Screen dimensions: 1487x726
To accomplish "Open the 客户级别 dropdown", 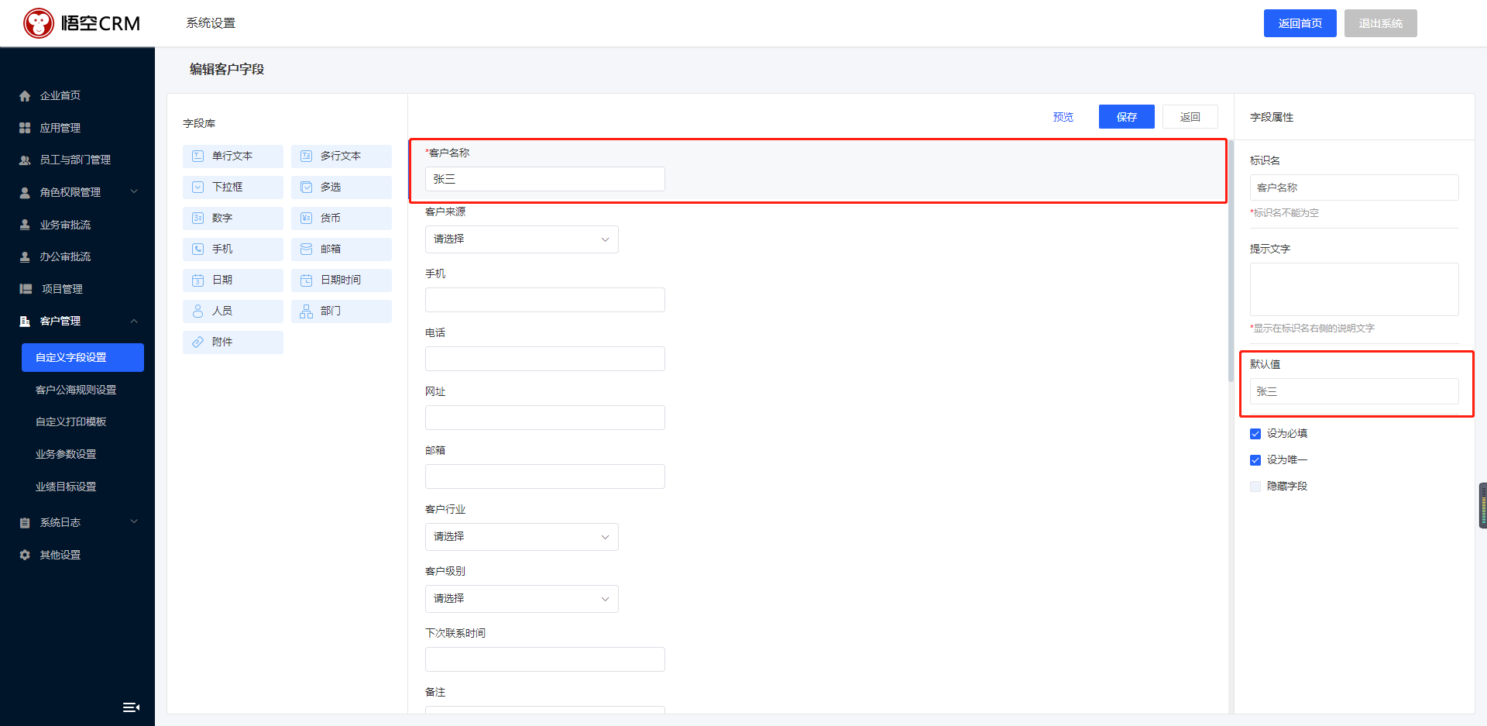I will click(x=521, y=599).
